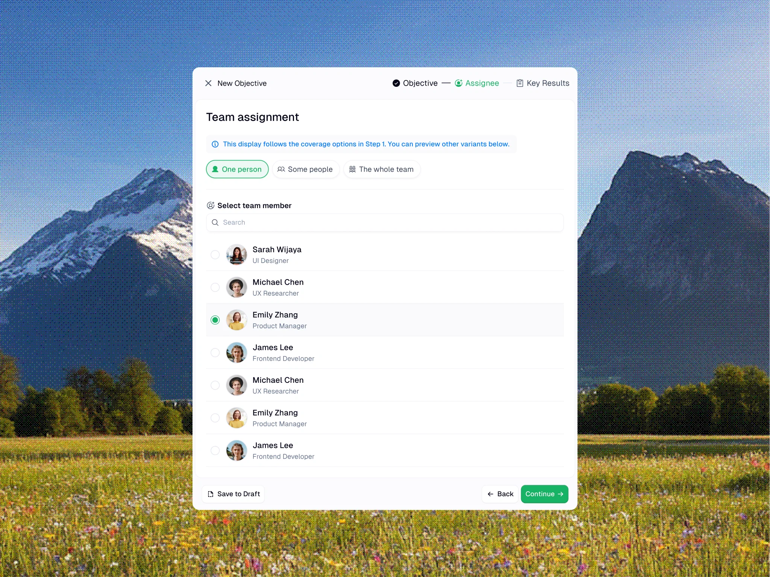Click the Back button
The height and width of the screenshot is (577, 770).
500,494
